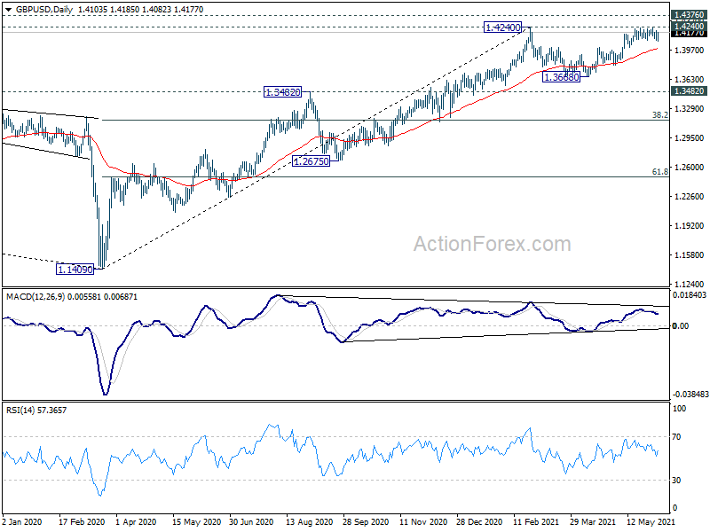Select the 17 Feb 2020 date marker
The image size is (710, 532).
(82, 522)
